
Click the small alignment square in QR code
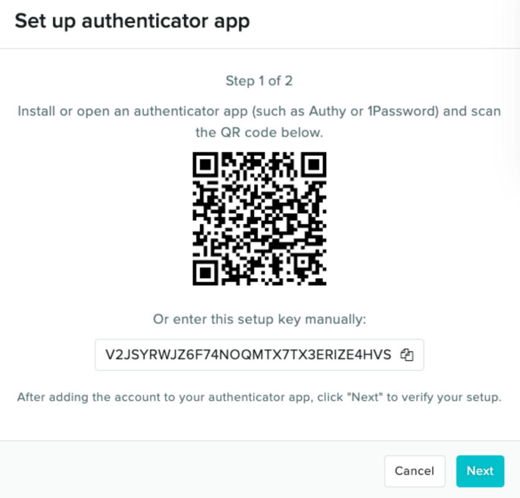302,262
